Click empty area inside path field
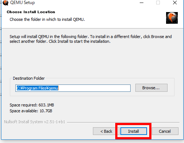Viewport: 184px width, 143px height. [x=94, y=88]
